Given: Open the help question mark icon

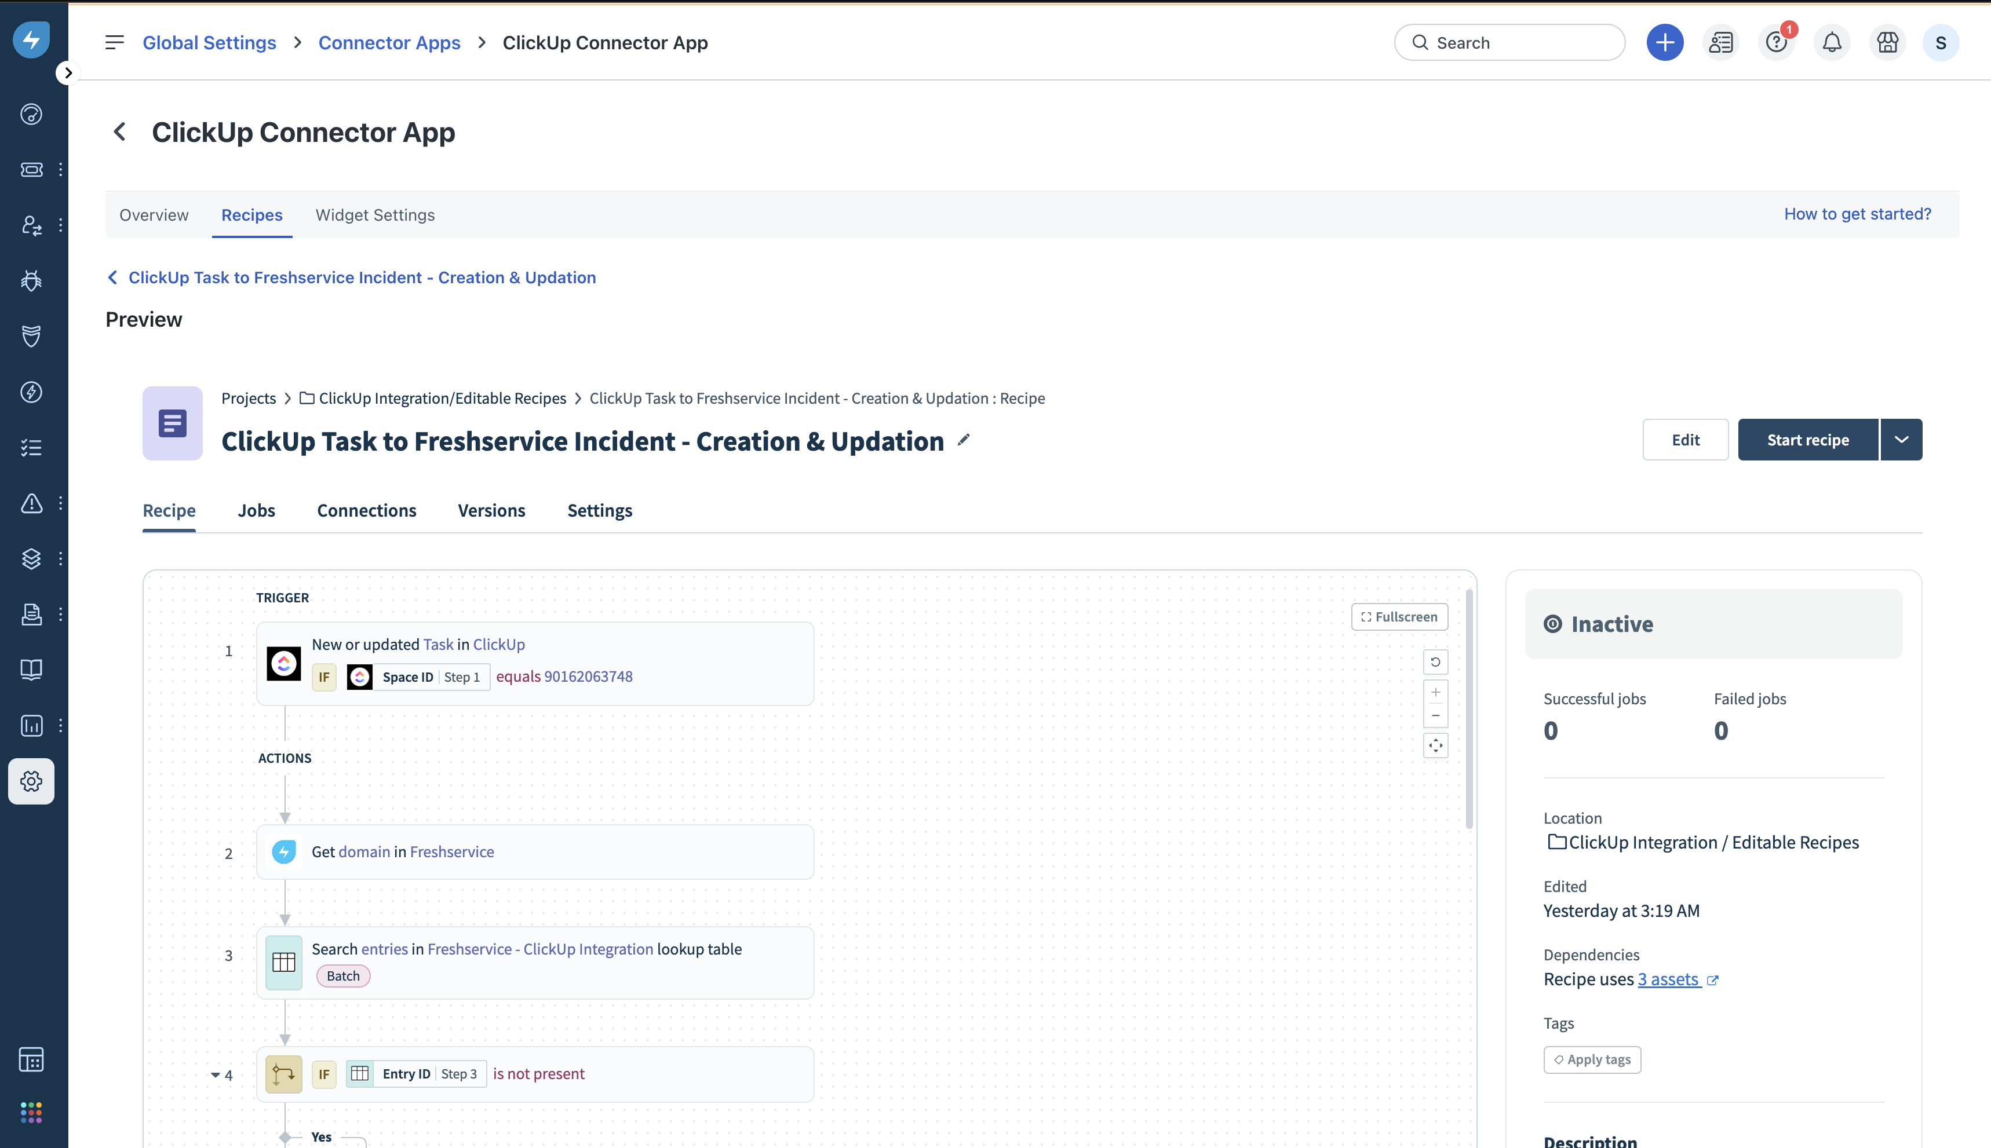Looking at the screenshot, I should click(1775, 43).
